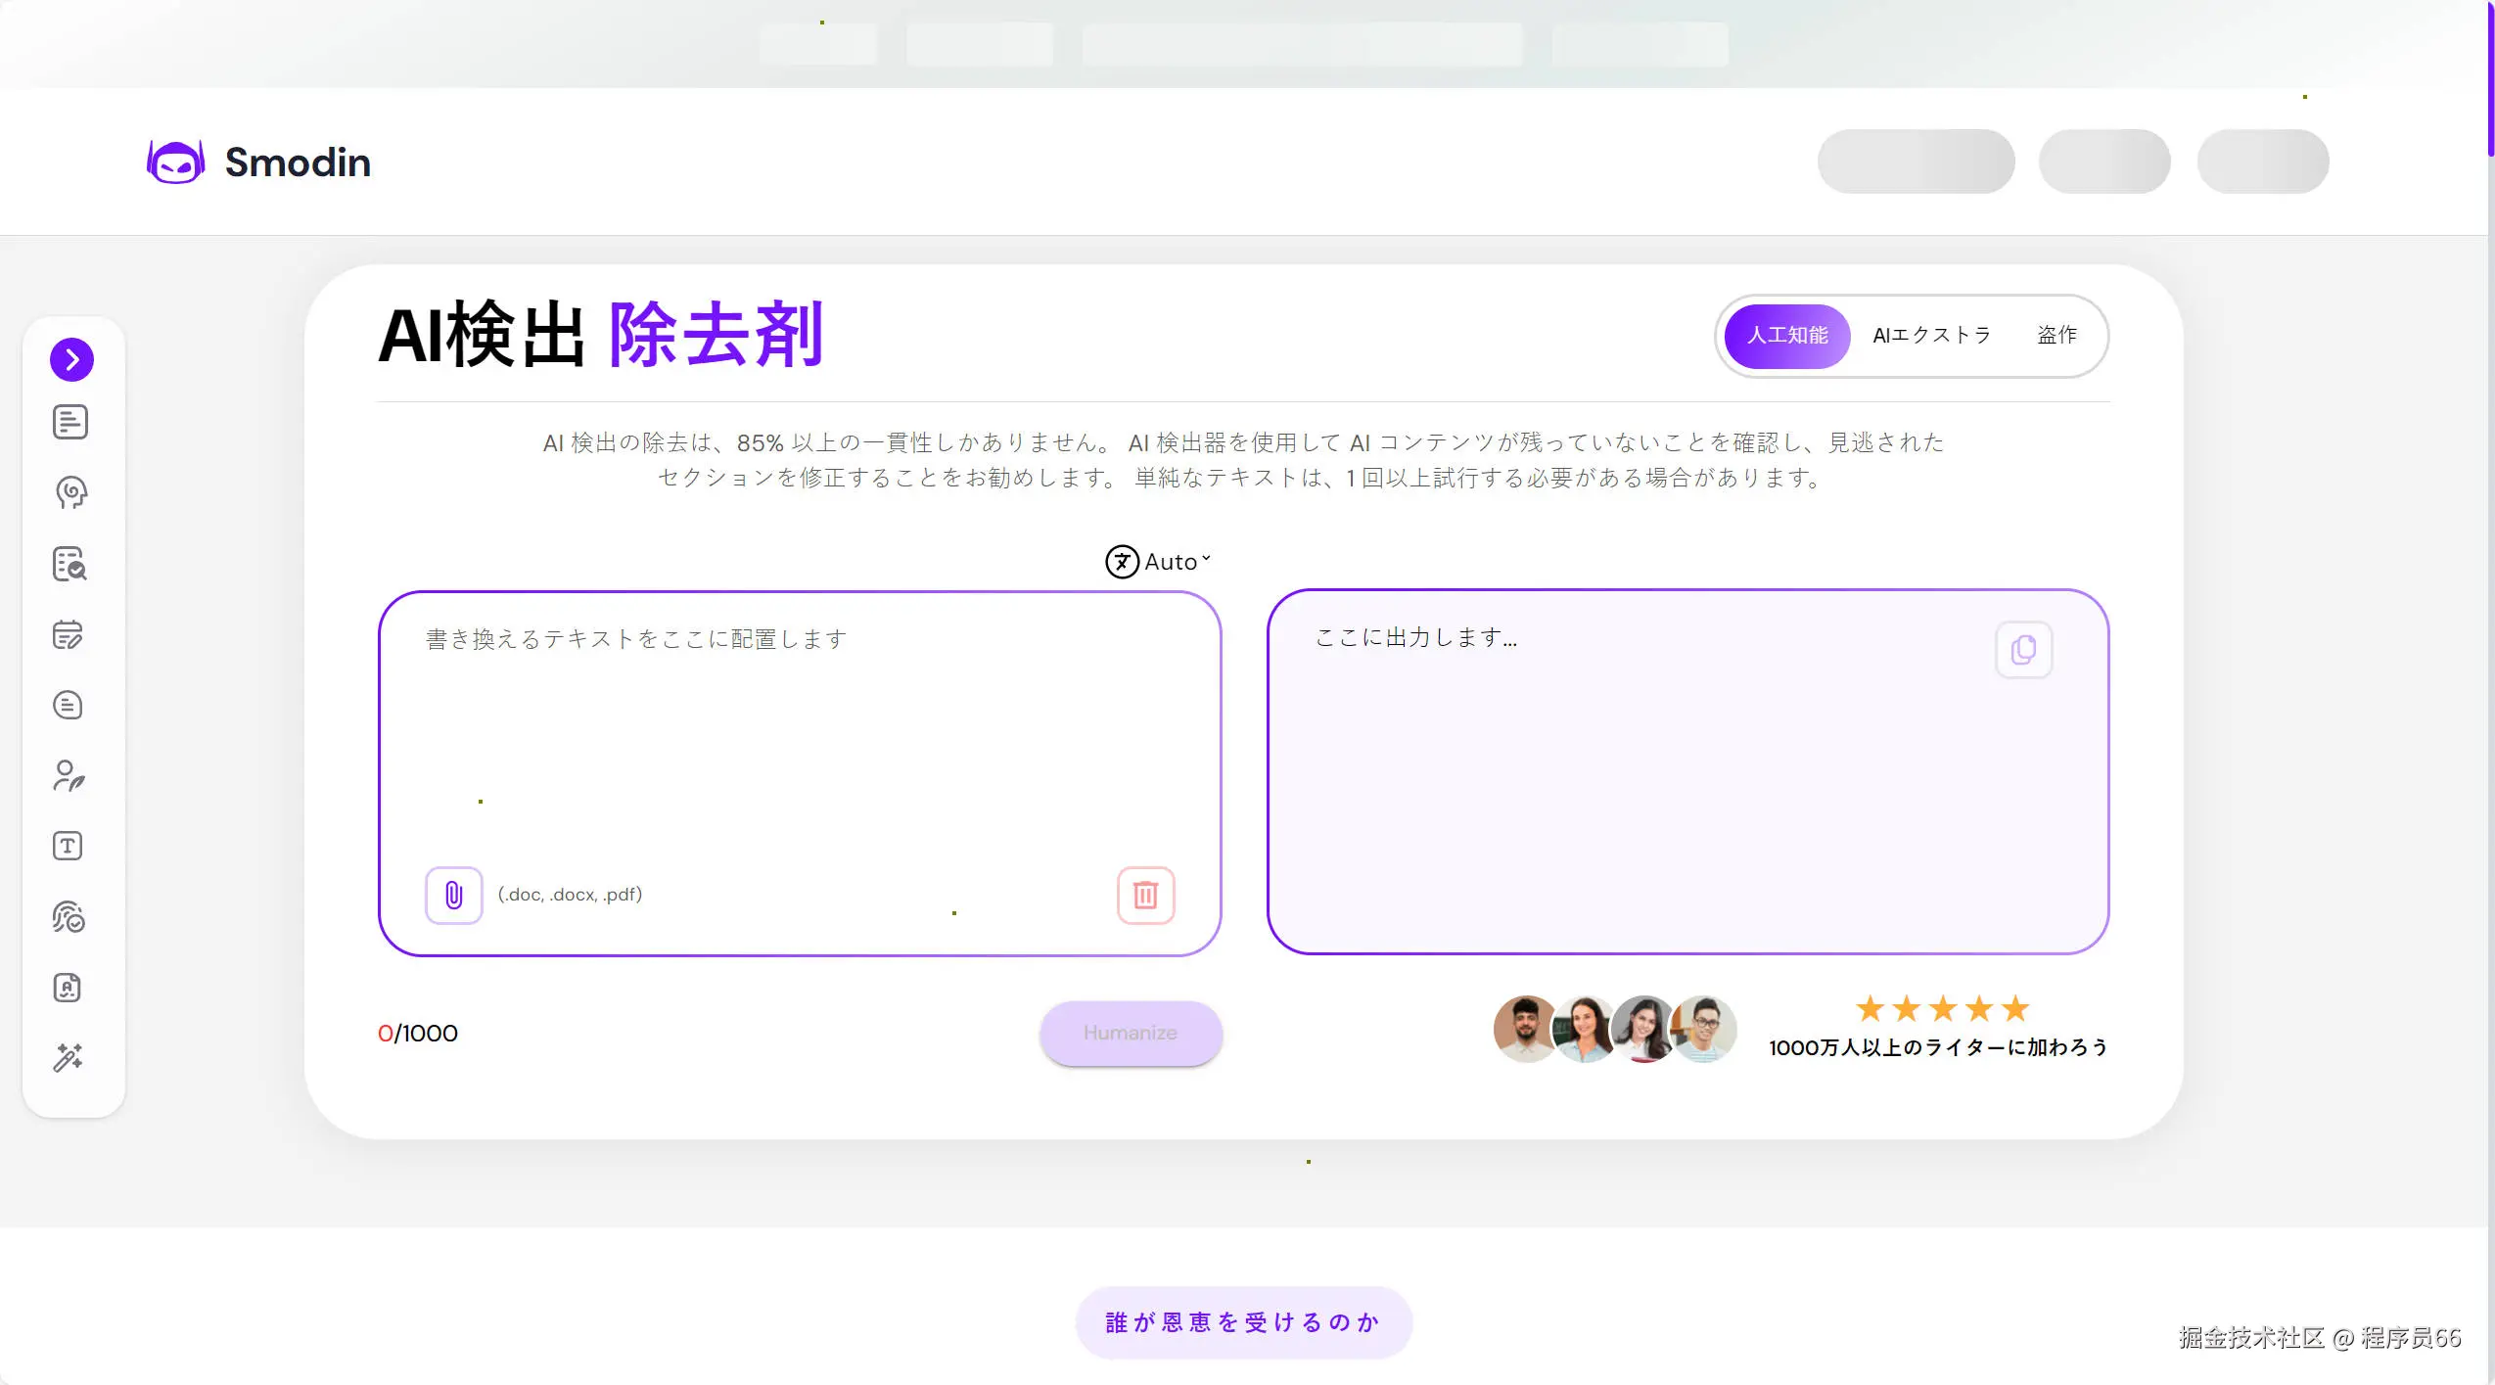Click the page vertical scrollbar thumb
The width and height of the screenshot is (2495, 1385).
[2490, 78]
